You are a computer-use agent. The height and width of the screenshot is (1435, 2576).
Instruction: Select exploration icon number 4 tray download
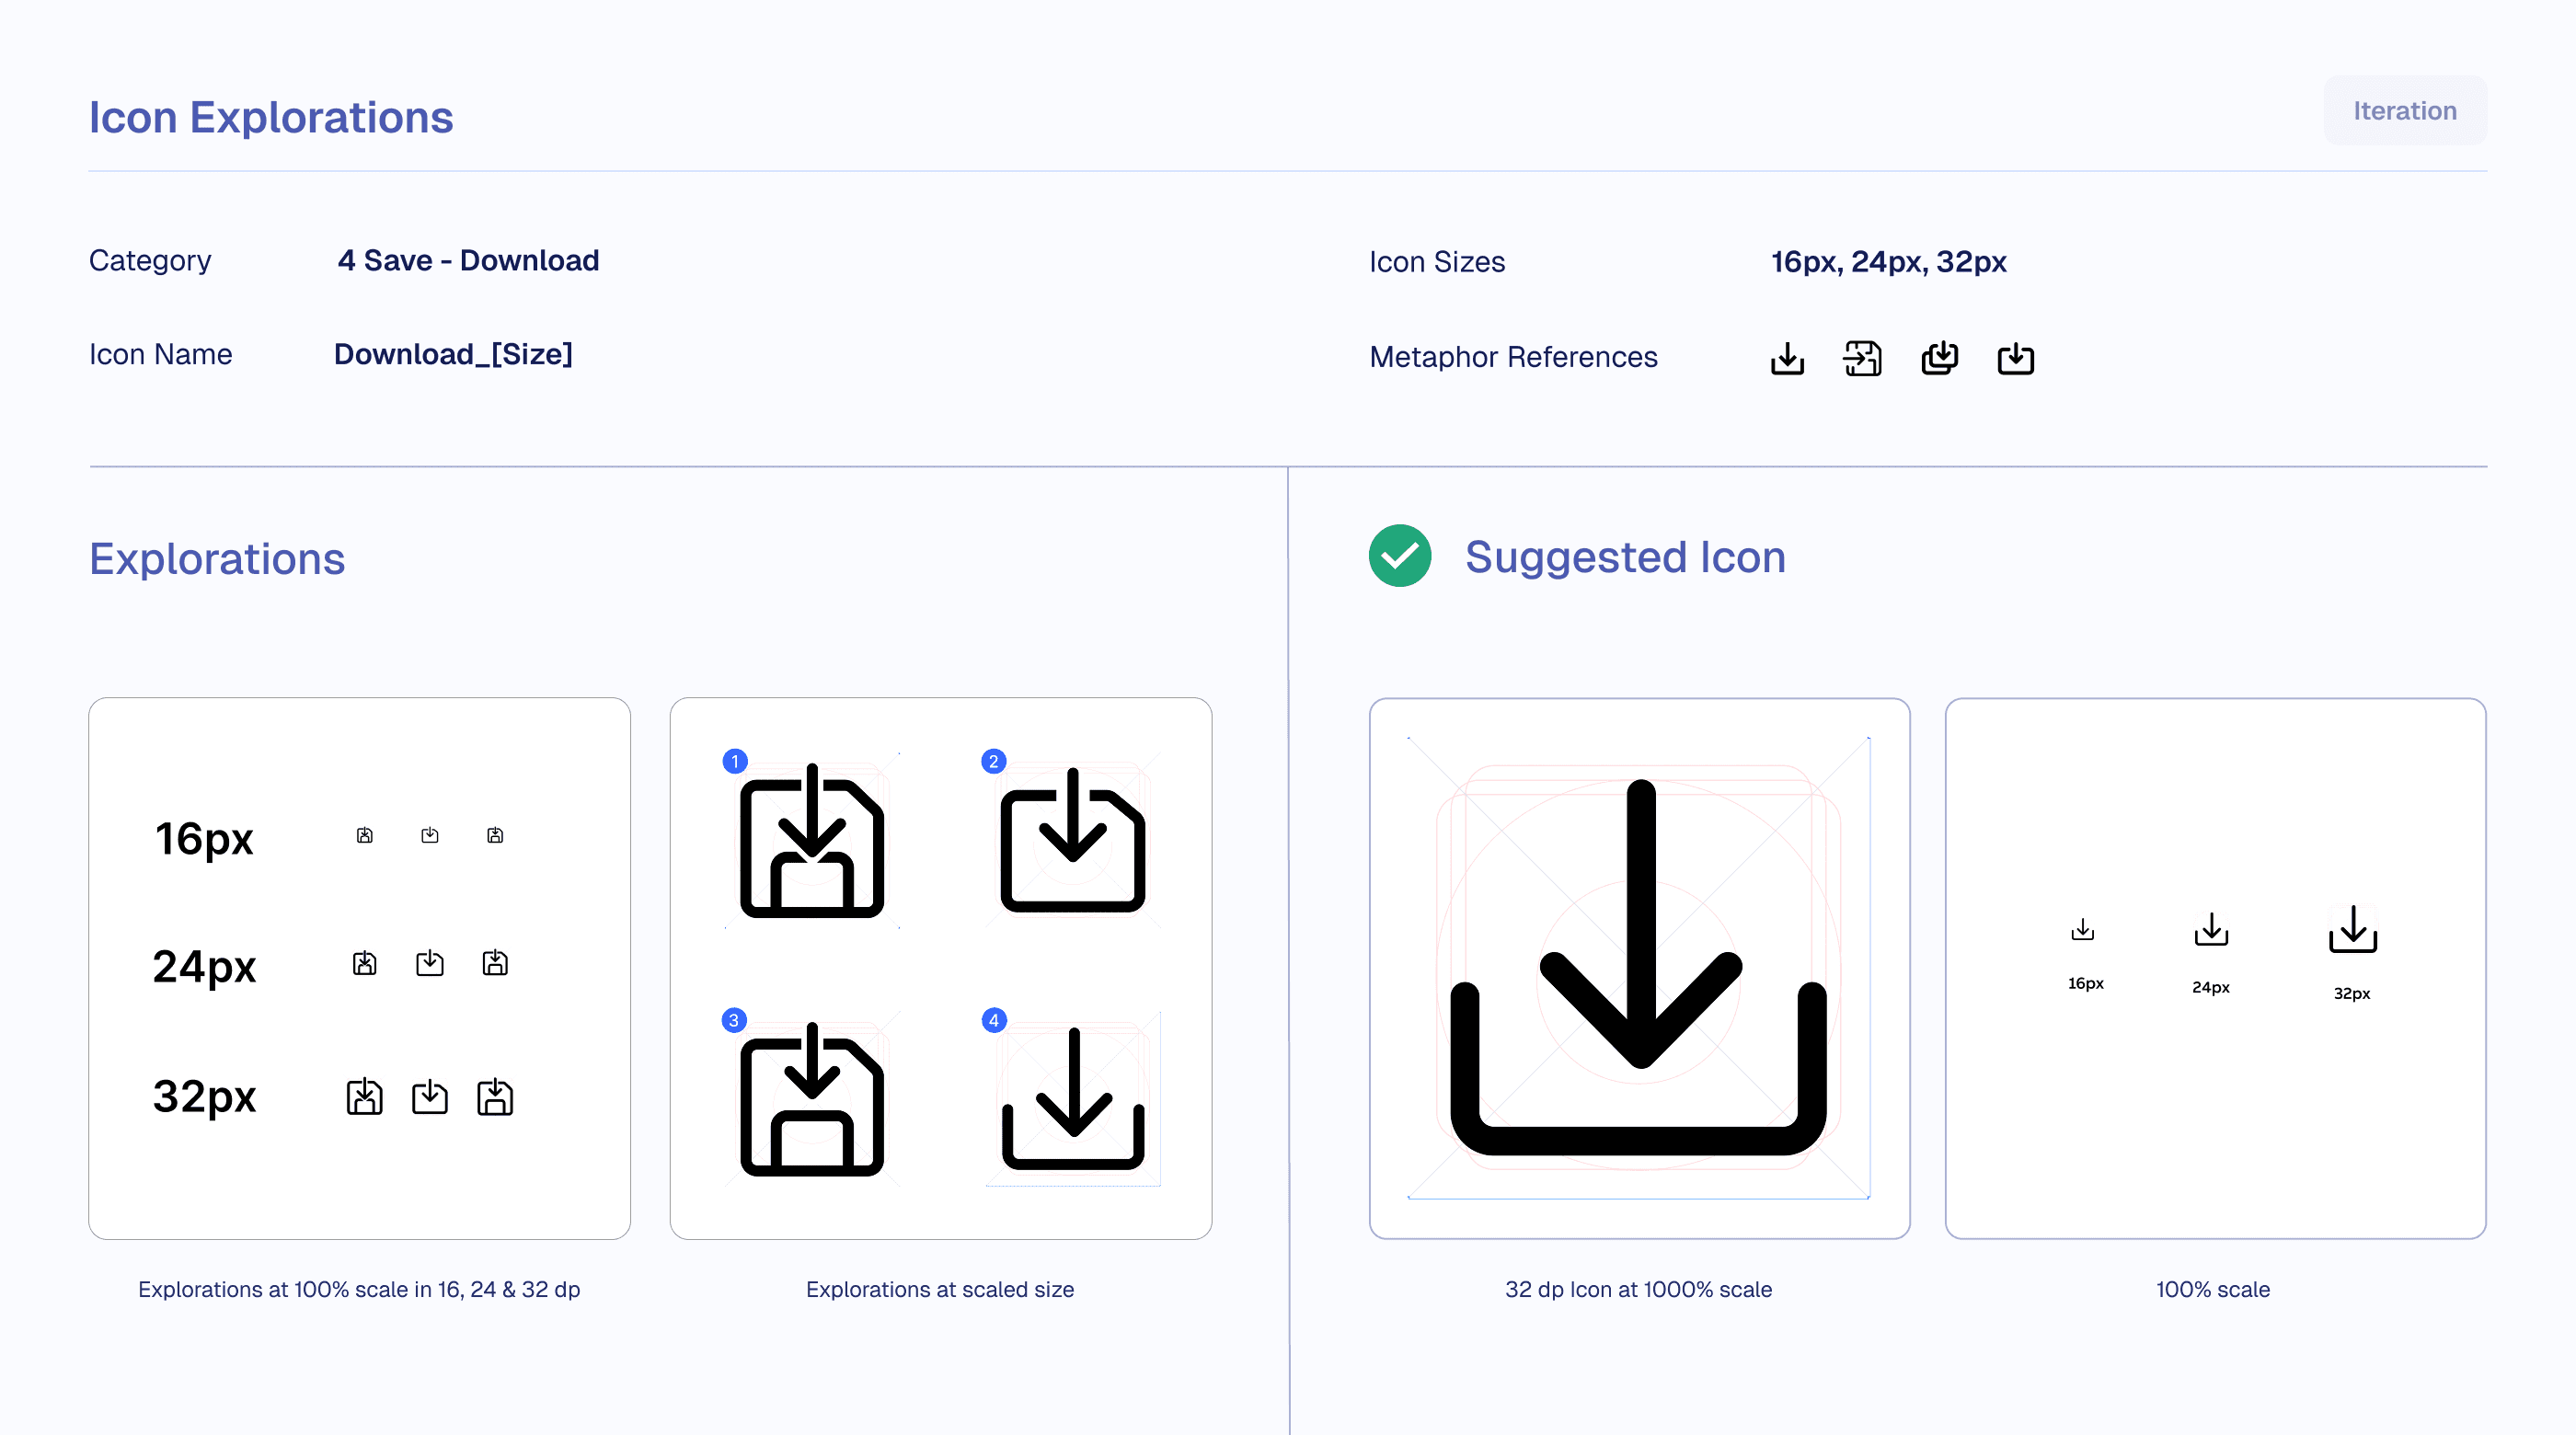[1072, 1101]
